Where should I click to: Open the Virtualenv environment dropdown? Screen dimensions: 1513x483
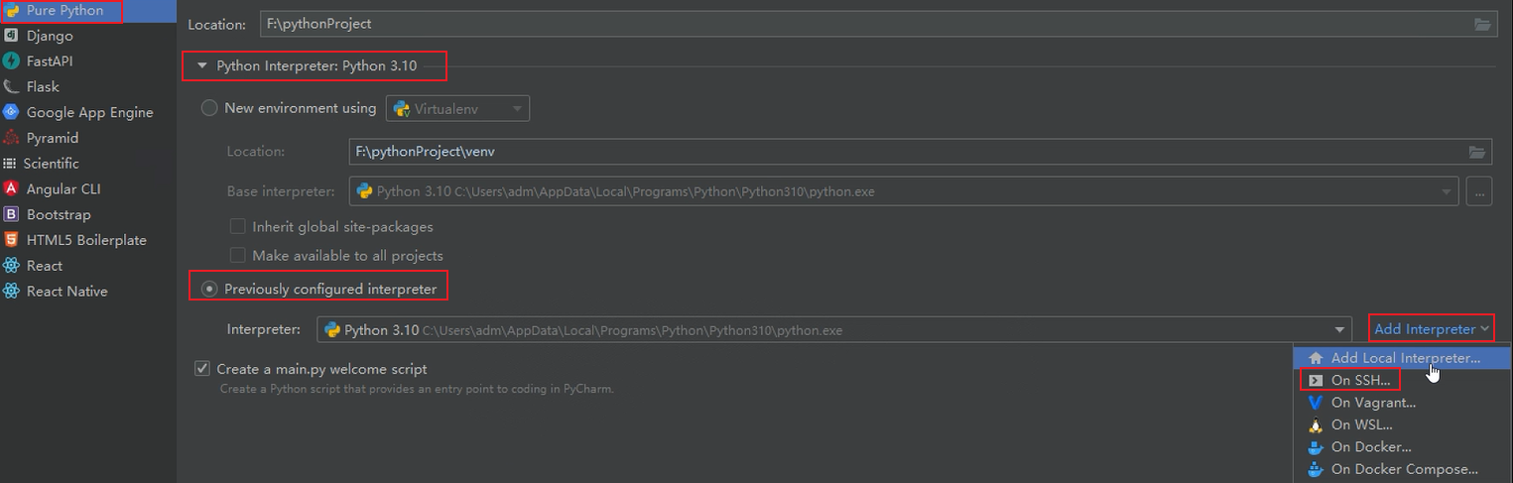tap(457, 109)
